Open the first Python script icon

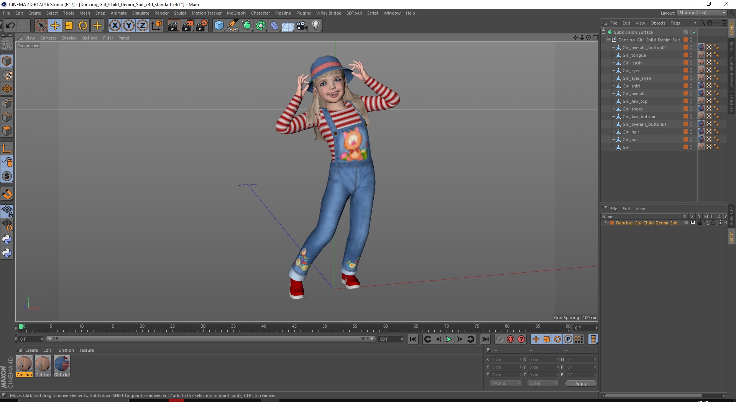point(7,239)
